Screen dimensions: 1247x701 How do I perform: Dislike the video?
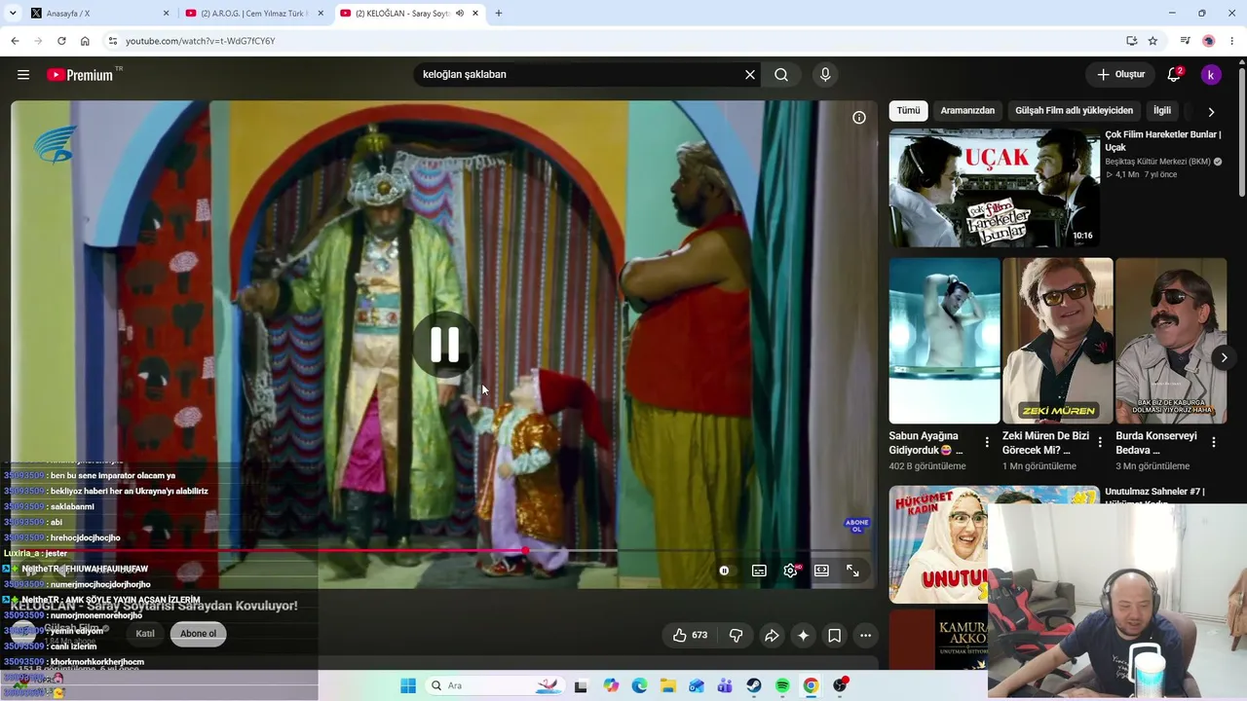tap(737, 636)
